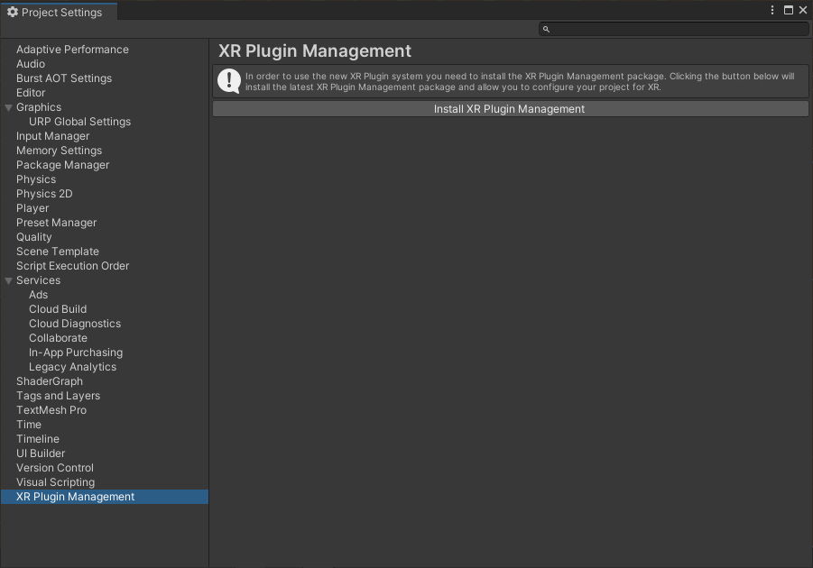This screenshot has width=813, height=568.
Task: Close the Project Settings window
Action: [803, 11]
